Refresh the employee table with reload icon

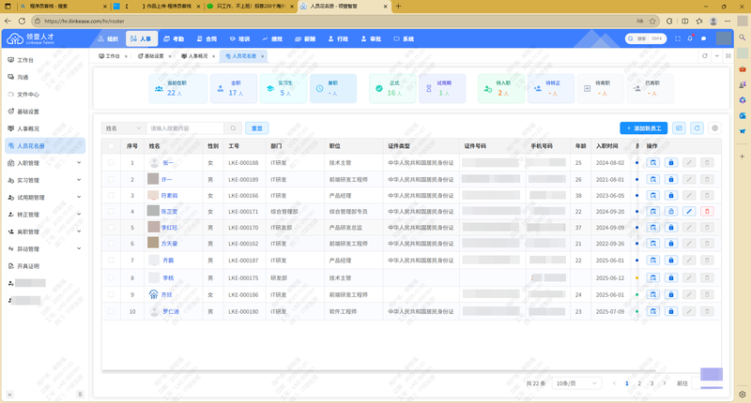point(697,127)
